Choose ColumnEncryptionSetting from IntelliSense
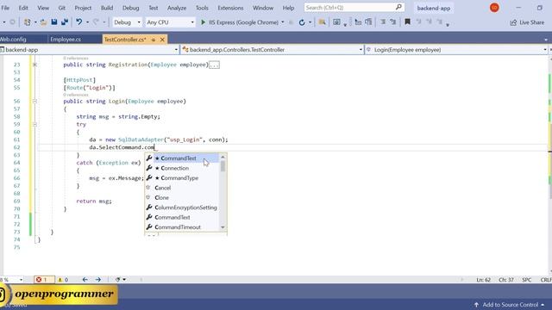Image resolution: width=552 pixels, height=310 pixels. [x=182, y=208]
